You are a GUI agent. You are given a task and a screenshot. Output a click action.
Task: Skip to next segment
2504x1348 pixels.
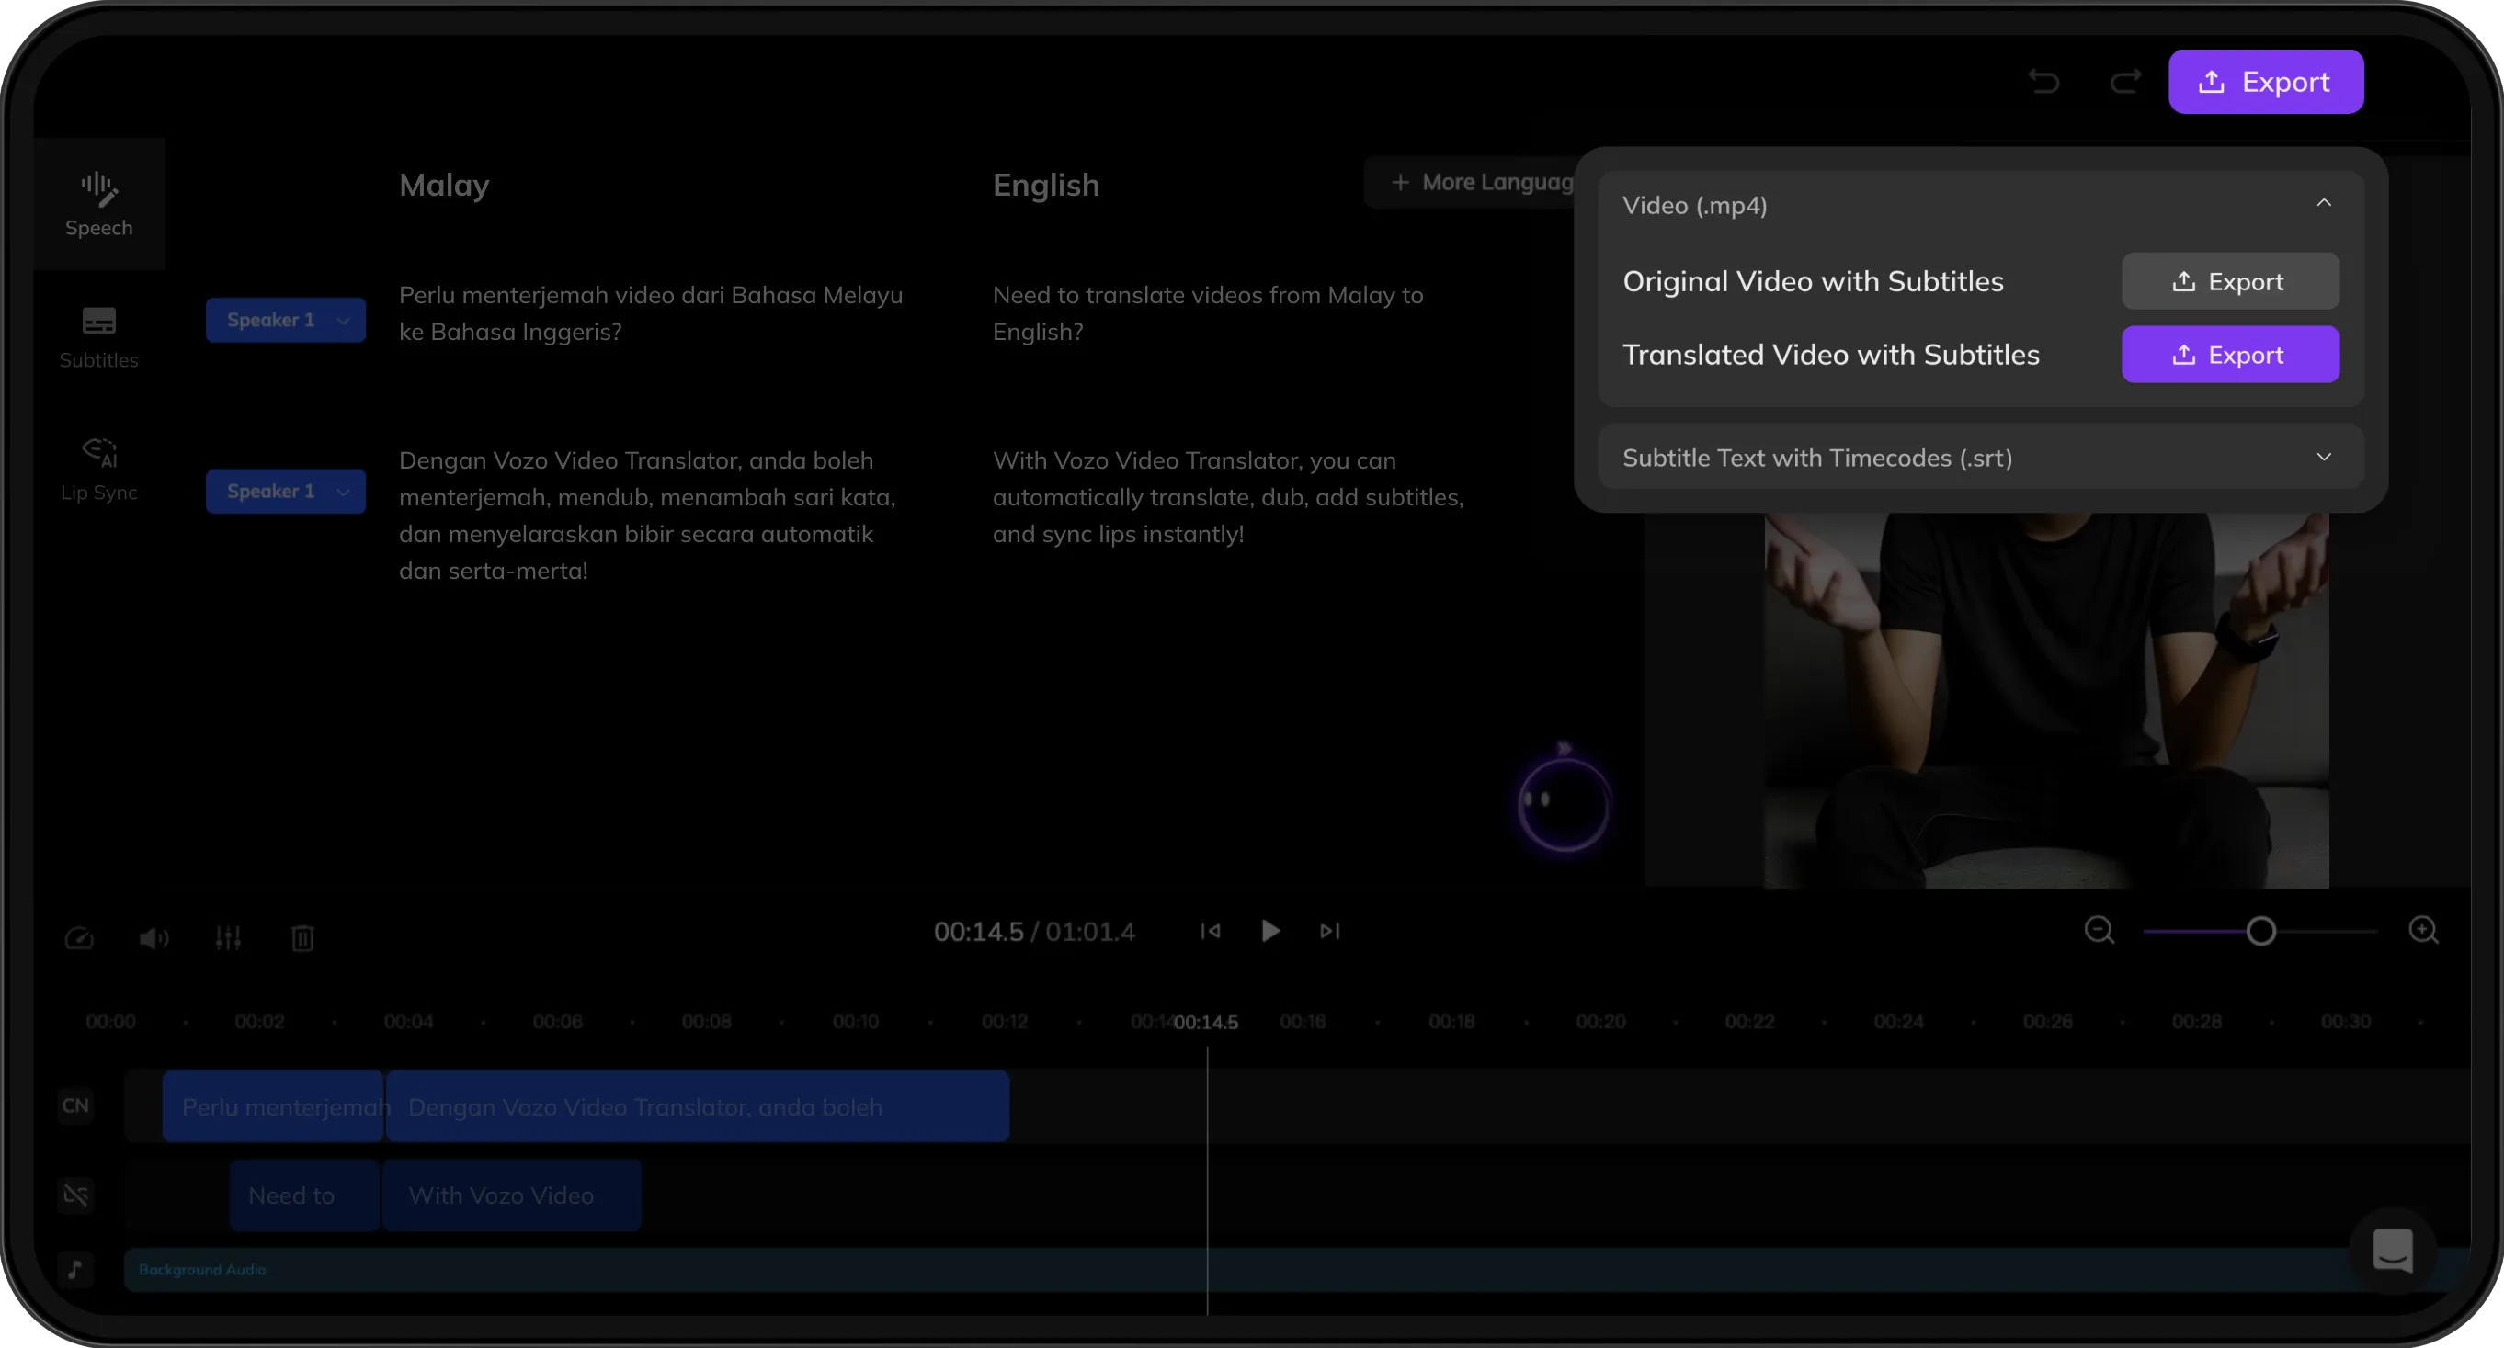[1330, 931]
